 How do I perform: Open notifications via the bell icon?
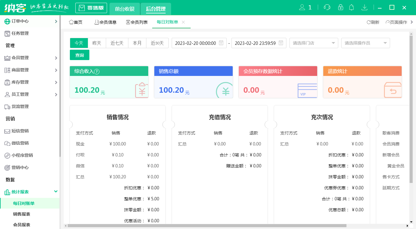352,7
